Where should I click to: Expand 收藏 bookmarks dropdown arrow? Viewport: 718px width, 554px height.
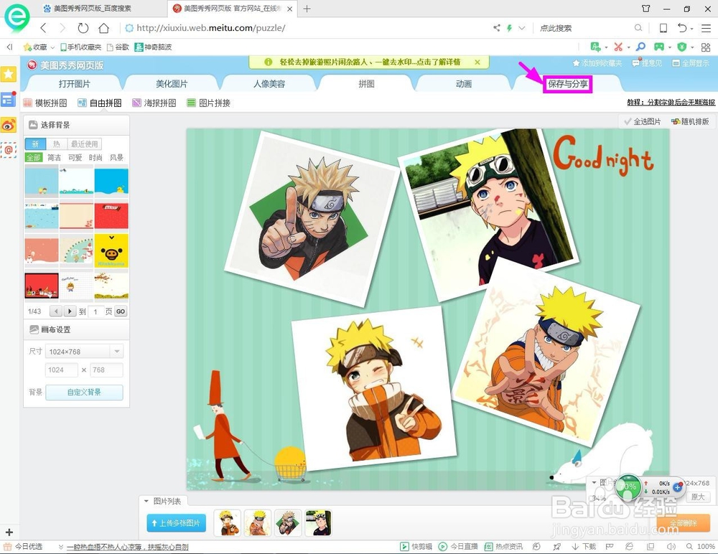point(52,47)
